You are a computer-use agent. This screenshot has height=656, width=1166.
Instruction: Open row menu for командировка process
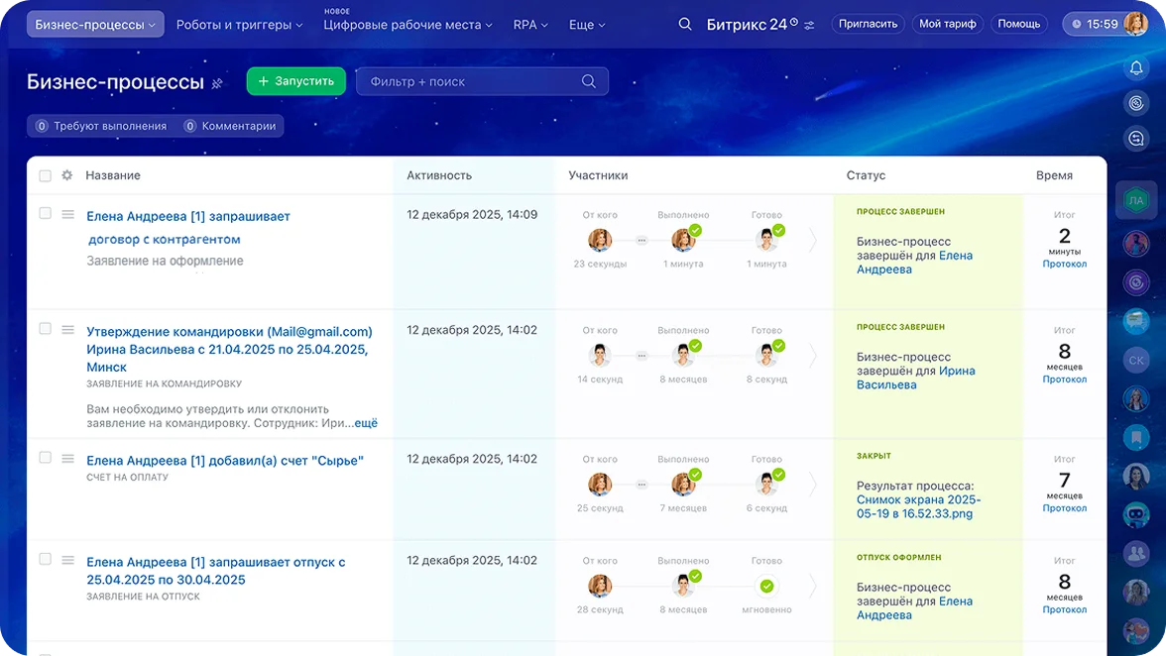(67, 329)
